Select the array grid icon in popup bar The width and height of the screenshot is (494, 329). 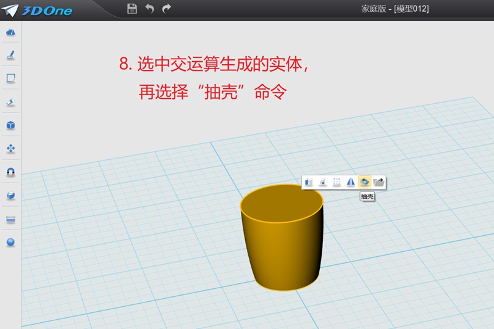[337, 182]
